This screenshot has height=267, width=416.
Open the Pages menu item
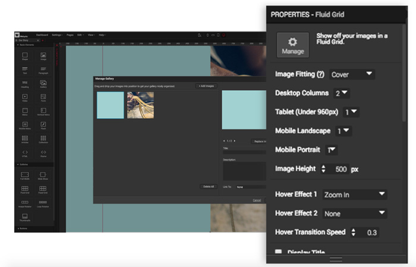[x=71, y=35]
